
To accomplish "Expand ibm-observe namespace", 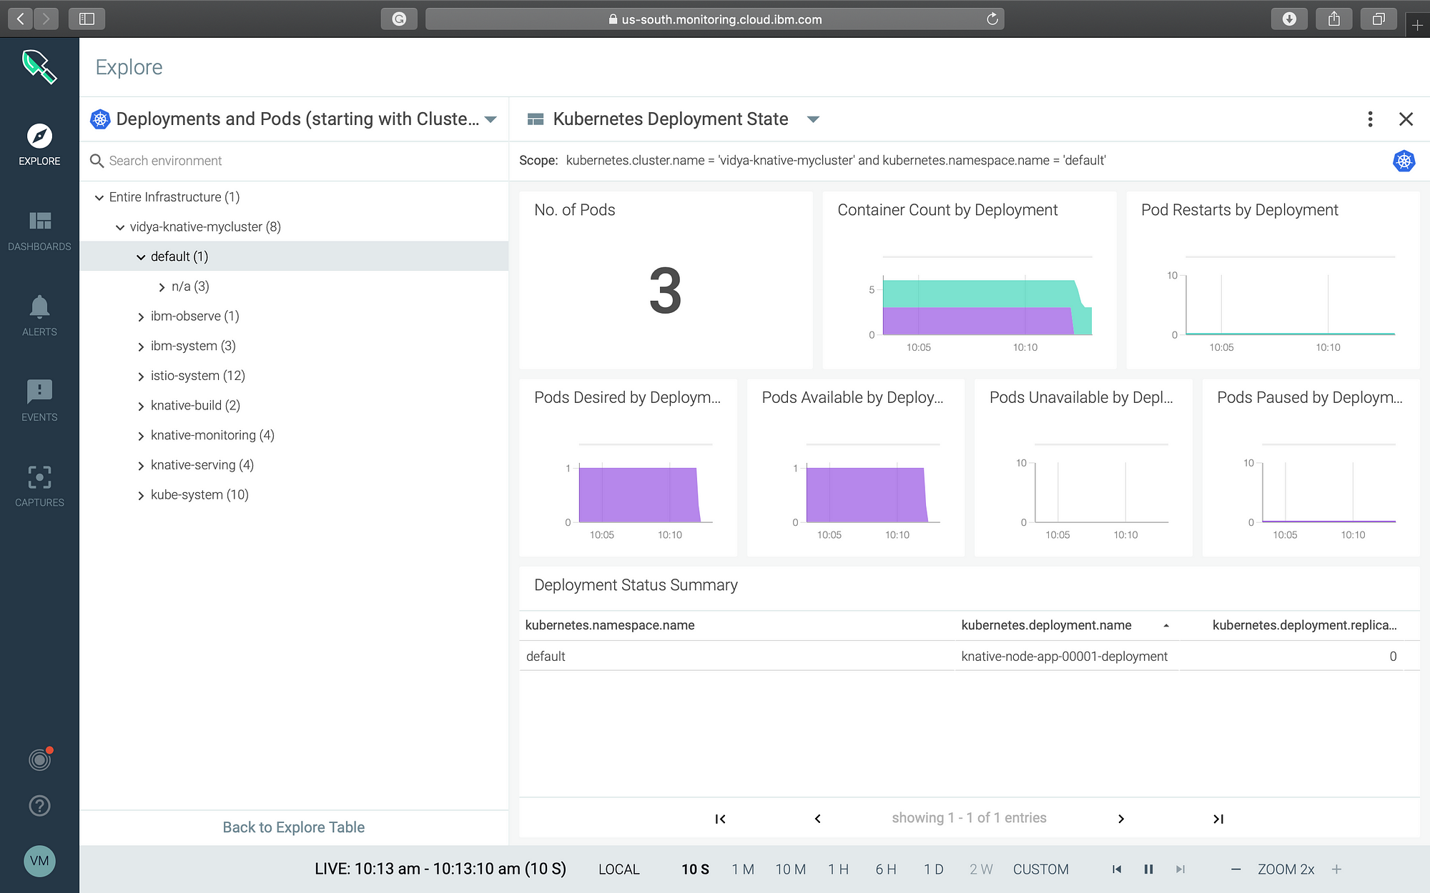I will [141, 317].
